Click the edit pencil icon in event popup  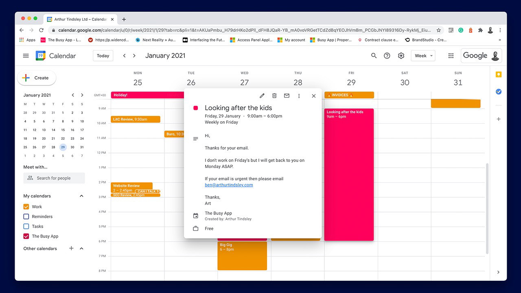(x=262, y=96)
